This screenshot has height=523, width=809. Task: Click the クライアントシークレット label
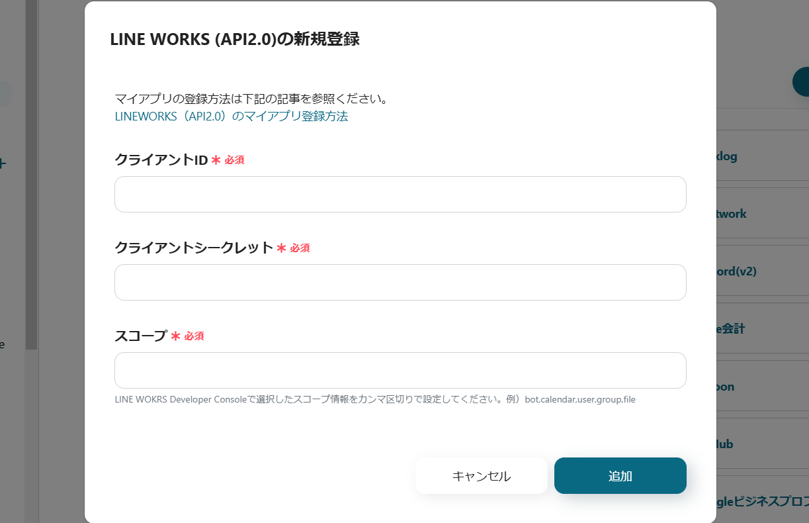[194, 248]
